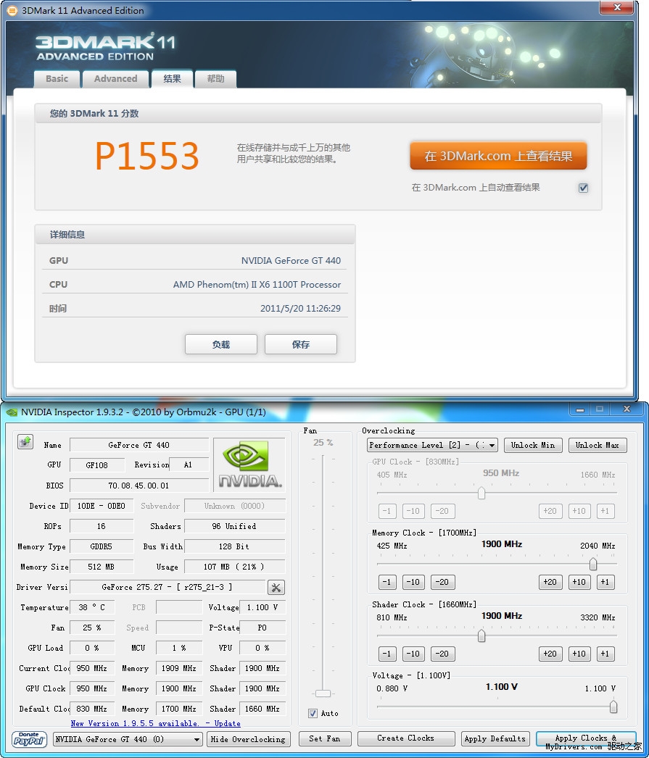Click the BIOS field 70.08.45.00.01

tap(139, 486)
